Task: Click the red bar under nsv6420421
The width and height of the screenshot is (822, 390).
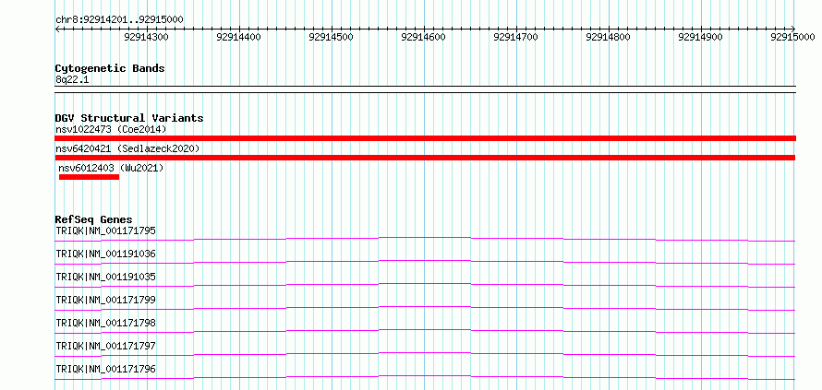Action: tap(425, 158)
